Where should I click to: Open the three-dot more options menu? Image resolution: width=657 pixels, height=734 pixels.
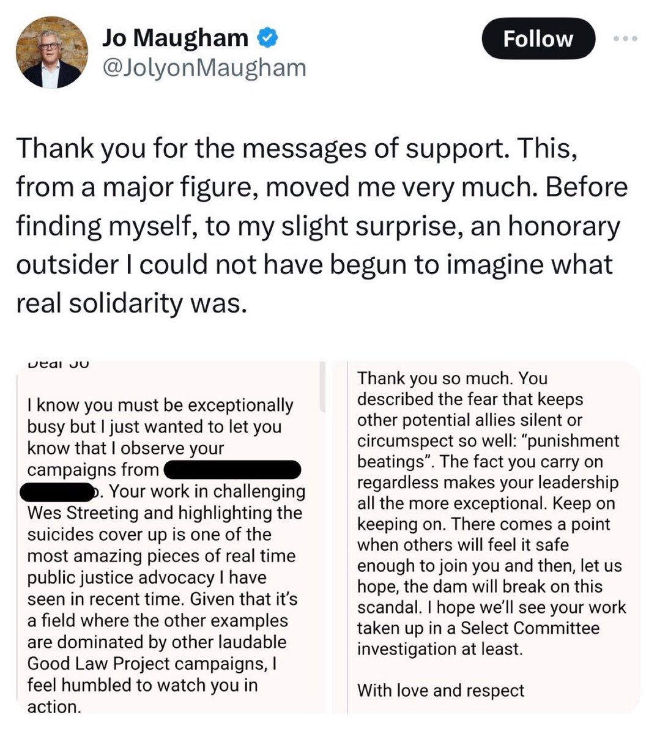[625, 39]
